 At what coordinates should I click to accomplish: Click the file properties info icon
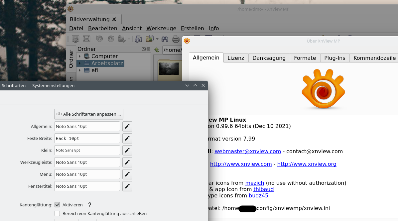(x=138, y=39)
